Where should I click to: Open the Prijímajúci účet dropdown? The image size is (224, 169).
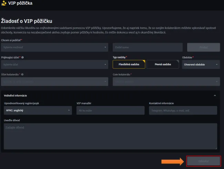click(x=55, y=64)
